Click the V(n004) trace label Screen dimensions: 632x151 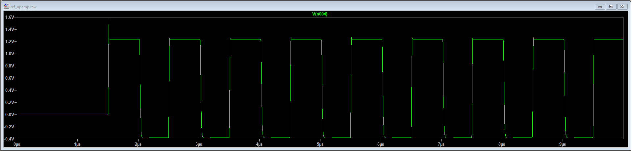click(319, 14)
